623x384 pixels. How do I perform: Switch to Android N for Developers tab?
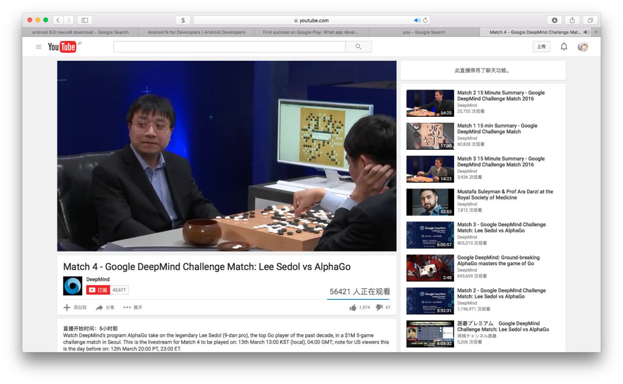(196, 33)
